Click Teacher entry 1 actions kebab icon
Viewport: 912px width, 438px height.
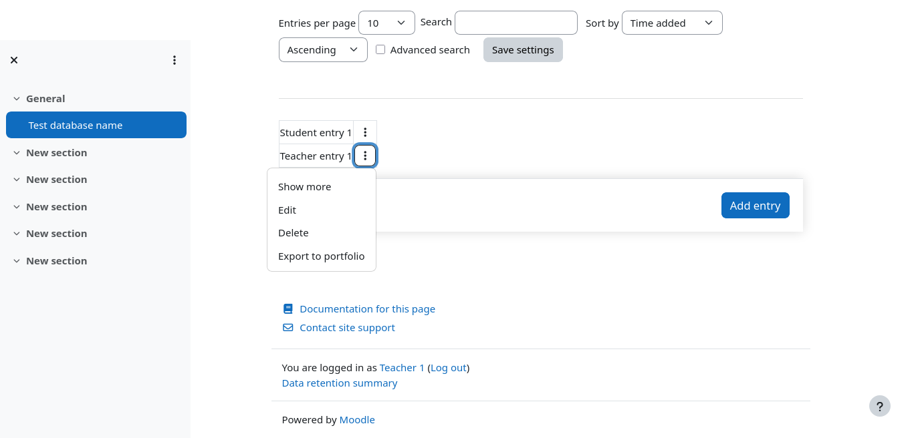coord(365,156)
